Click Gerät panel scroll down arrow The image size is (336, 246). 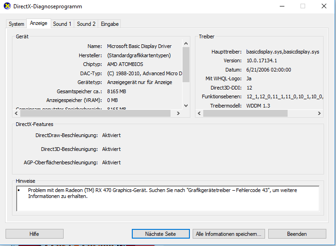[186, 105]
